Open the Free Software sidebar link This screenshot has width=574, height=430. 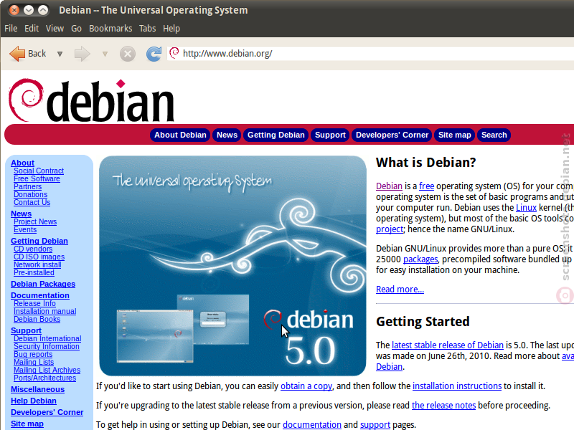point(37,178)
